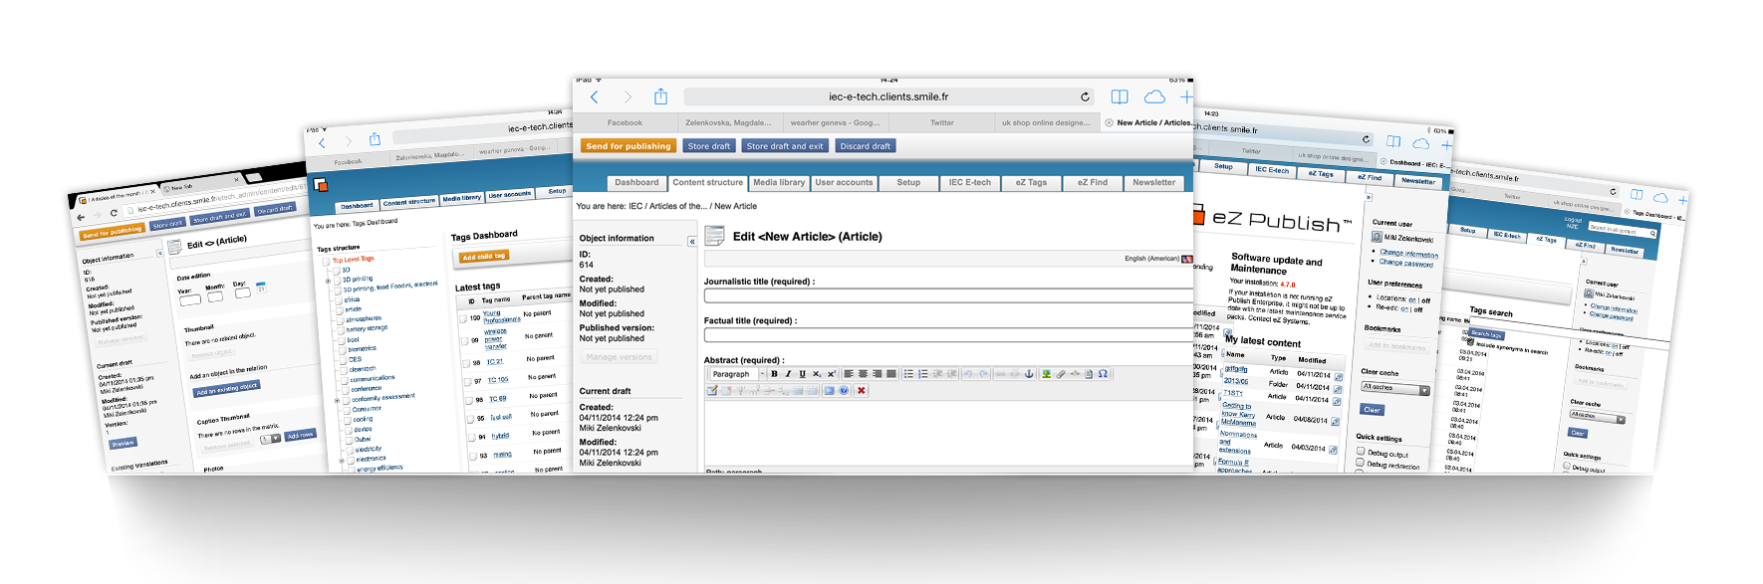This screenshot has width=1763, height=584.
Task: Open Content structure tab in center window
Action: coord(707,183)
